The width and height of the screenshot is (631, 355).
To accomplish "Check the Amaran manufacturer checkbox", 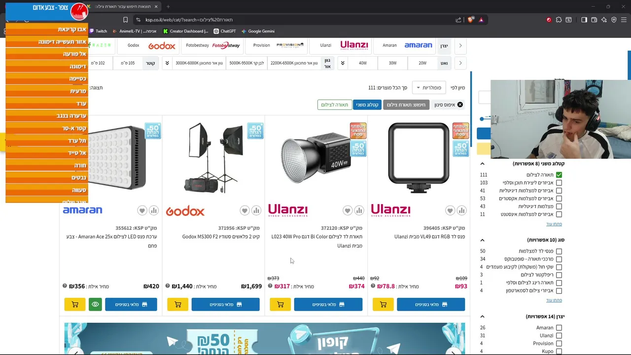I will (559, 328).
